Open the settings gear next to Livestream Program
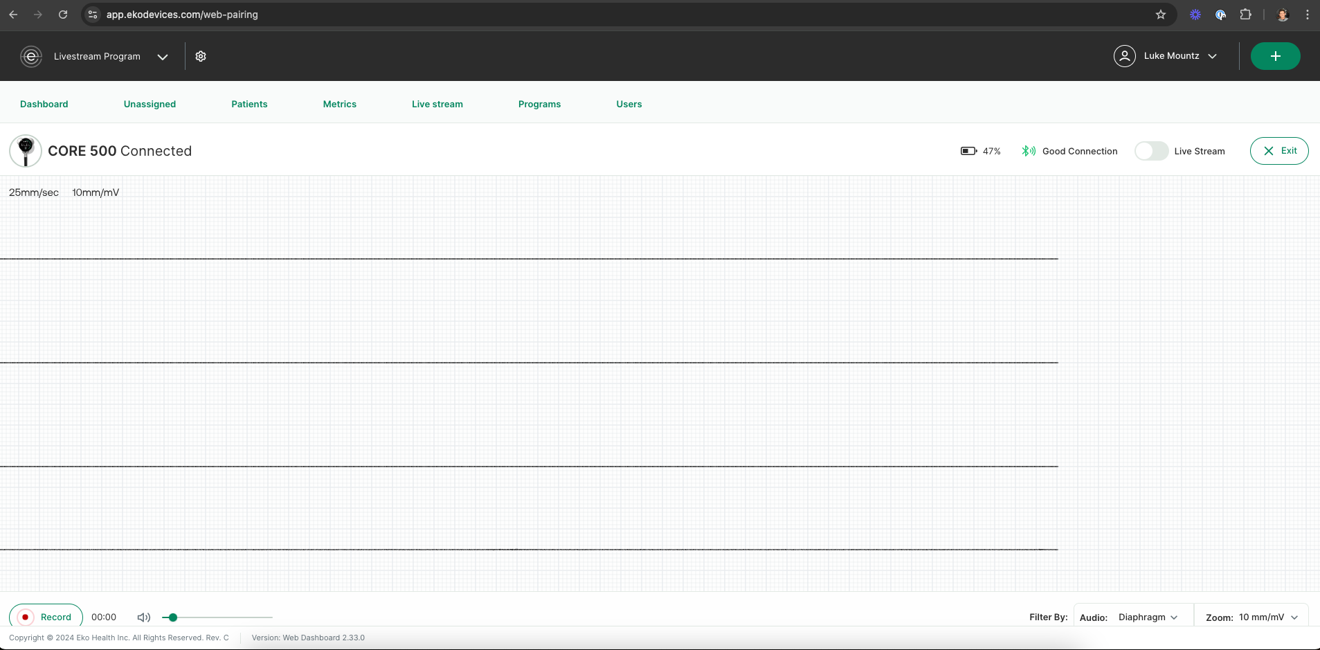 [200, 56]
